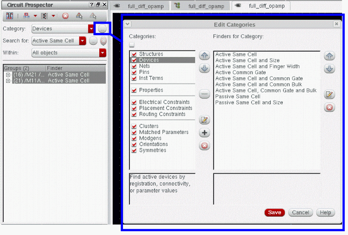Image resolution: width=348 pixels, height=235 pixels.
Task: Click the delete finder red icon
Action: pyautogui.click(x=329, y=108)
